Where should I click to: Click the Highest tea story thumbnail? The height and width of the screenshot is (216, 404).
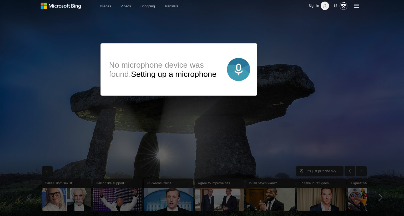click(358, 199)
